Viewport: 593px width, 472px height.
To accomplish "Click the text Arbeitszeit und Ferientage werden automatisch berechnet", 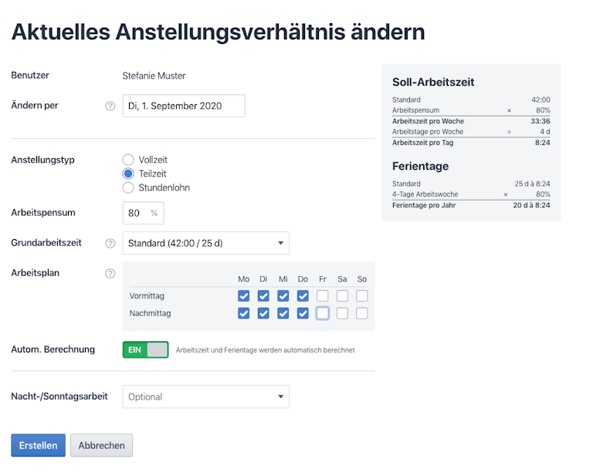I will point(265,350).
